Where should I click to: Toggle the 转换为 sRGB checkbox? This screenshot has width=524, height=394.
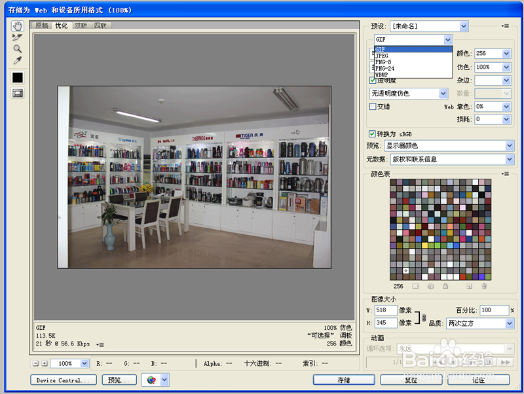[372, 134]
